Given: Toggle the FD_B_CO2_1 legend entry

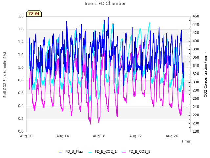Looking at the screenshot, I should (x=103, y=151).
